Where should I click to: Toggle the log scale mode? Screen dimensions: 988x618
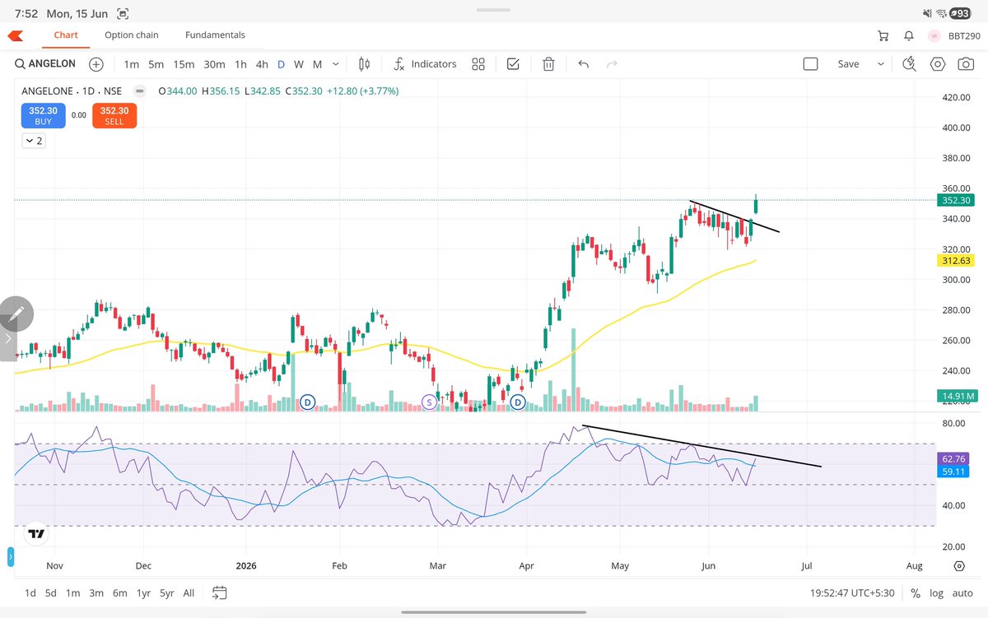click(x=936, y=592)
